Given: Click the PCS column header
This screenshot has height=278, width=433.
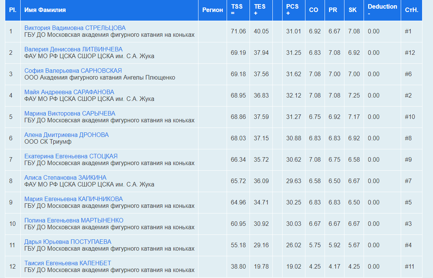Looking at the screenshot, I should coord(292,10).
